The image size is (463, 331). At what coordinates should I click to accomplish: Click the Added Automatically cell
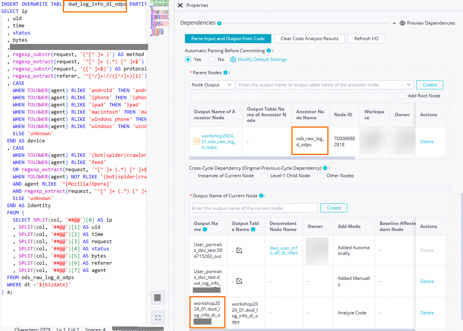pyautogui.click(x=354, y=250)
